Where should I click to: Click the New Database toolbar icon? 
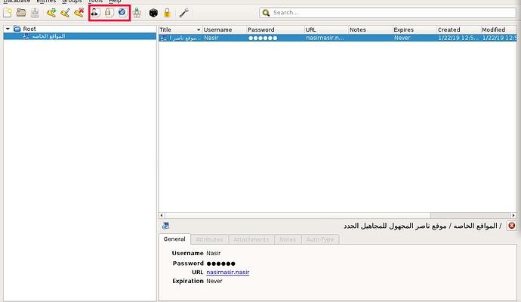coord(8,13)
